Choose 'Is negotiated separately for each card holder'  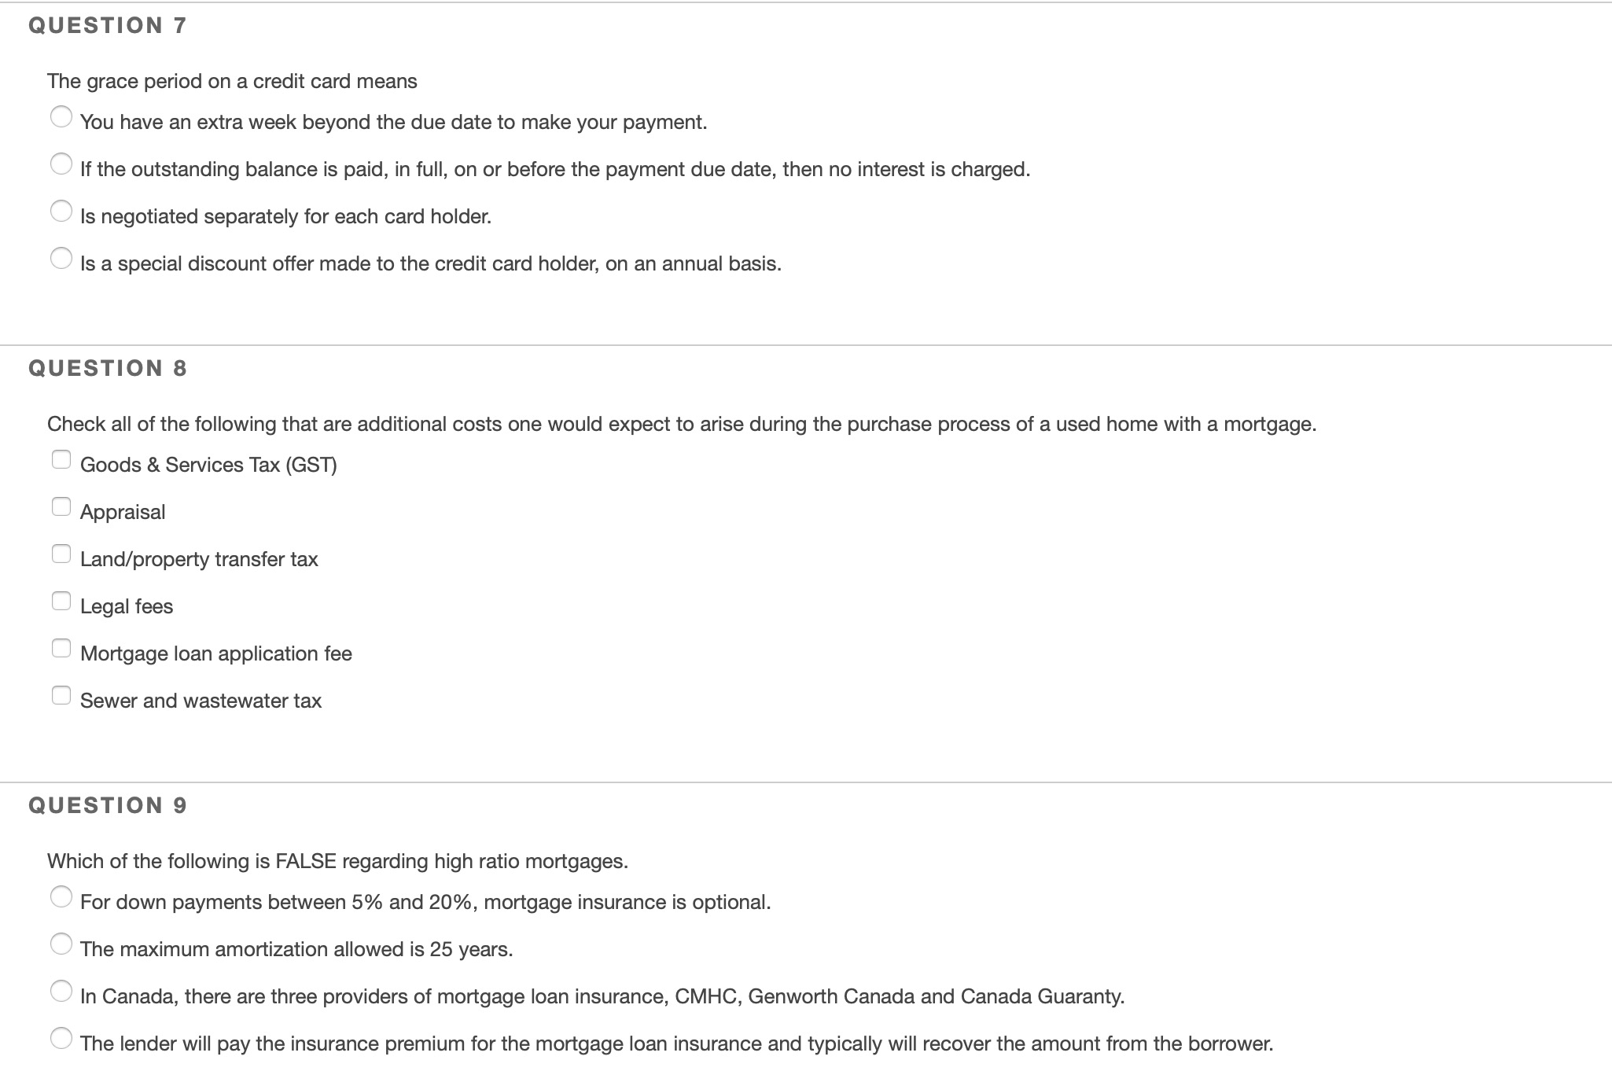click(61, 209)
